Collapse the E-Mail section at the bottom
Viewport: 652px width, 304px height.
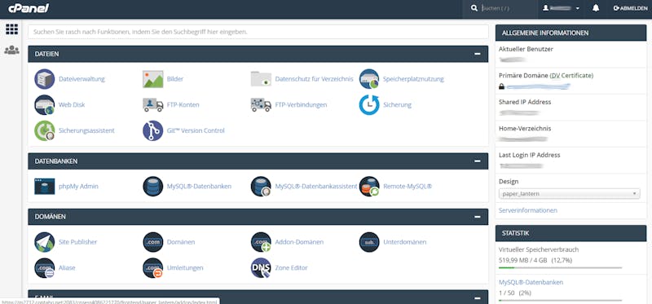click(x=478, y=297)
